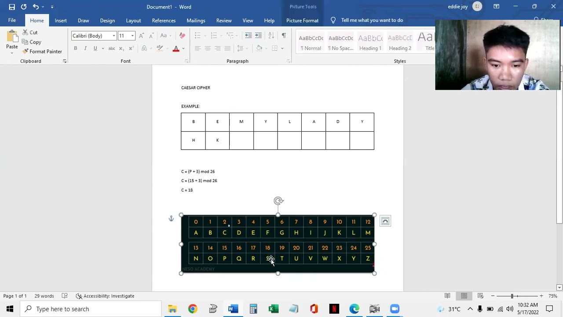
Task: Increase paragraph indent
Action: click(x=258, y=36)
